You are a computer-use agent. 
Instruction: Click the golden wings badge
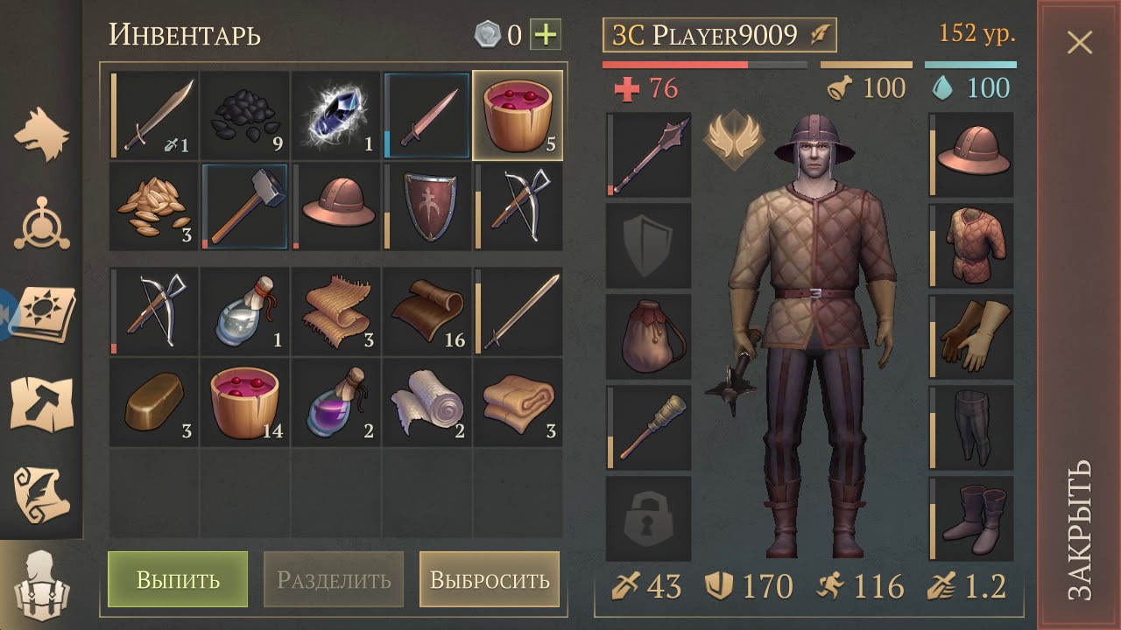click(x=734, y=138)
